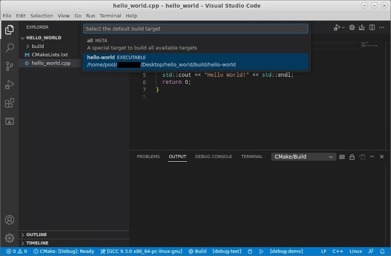The height and width of the screenshot is (256, 391).
Task: Open the Manage gear in activity bar
Action: (x=10, y=238)
